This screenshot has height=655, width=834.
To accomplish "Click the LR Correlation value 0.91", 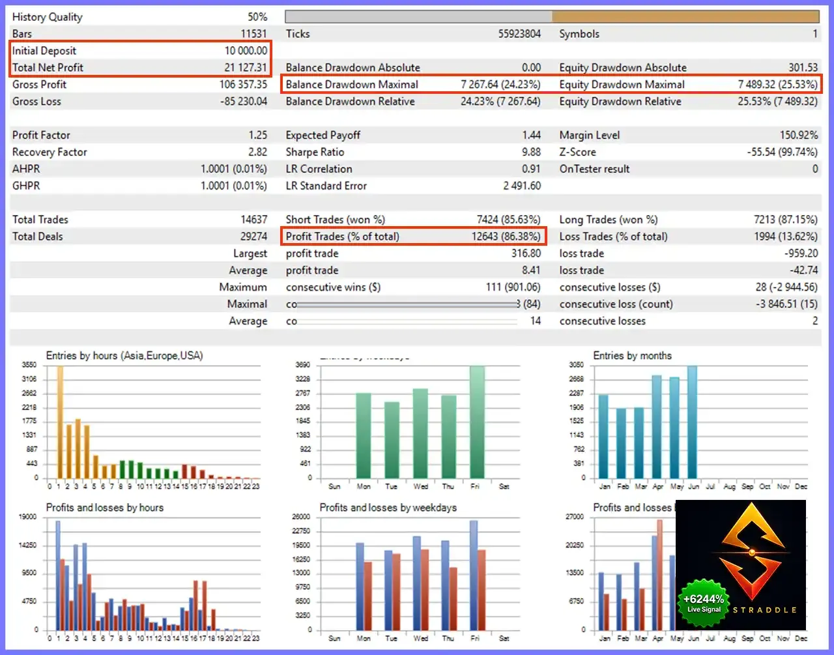I will point(532,169).
